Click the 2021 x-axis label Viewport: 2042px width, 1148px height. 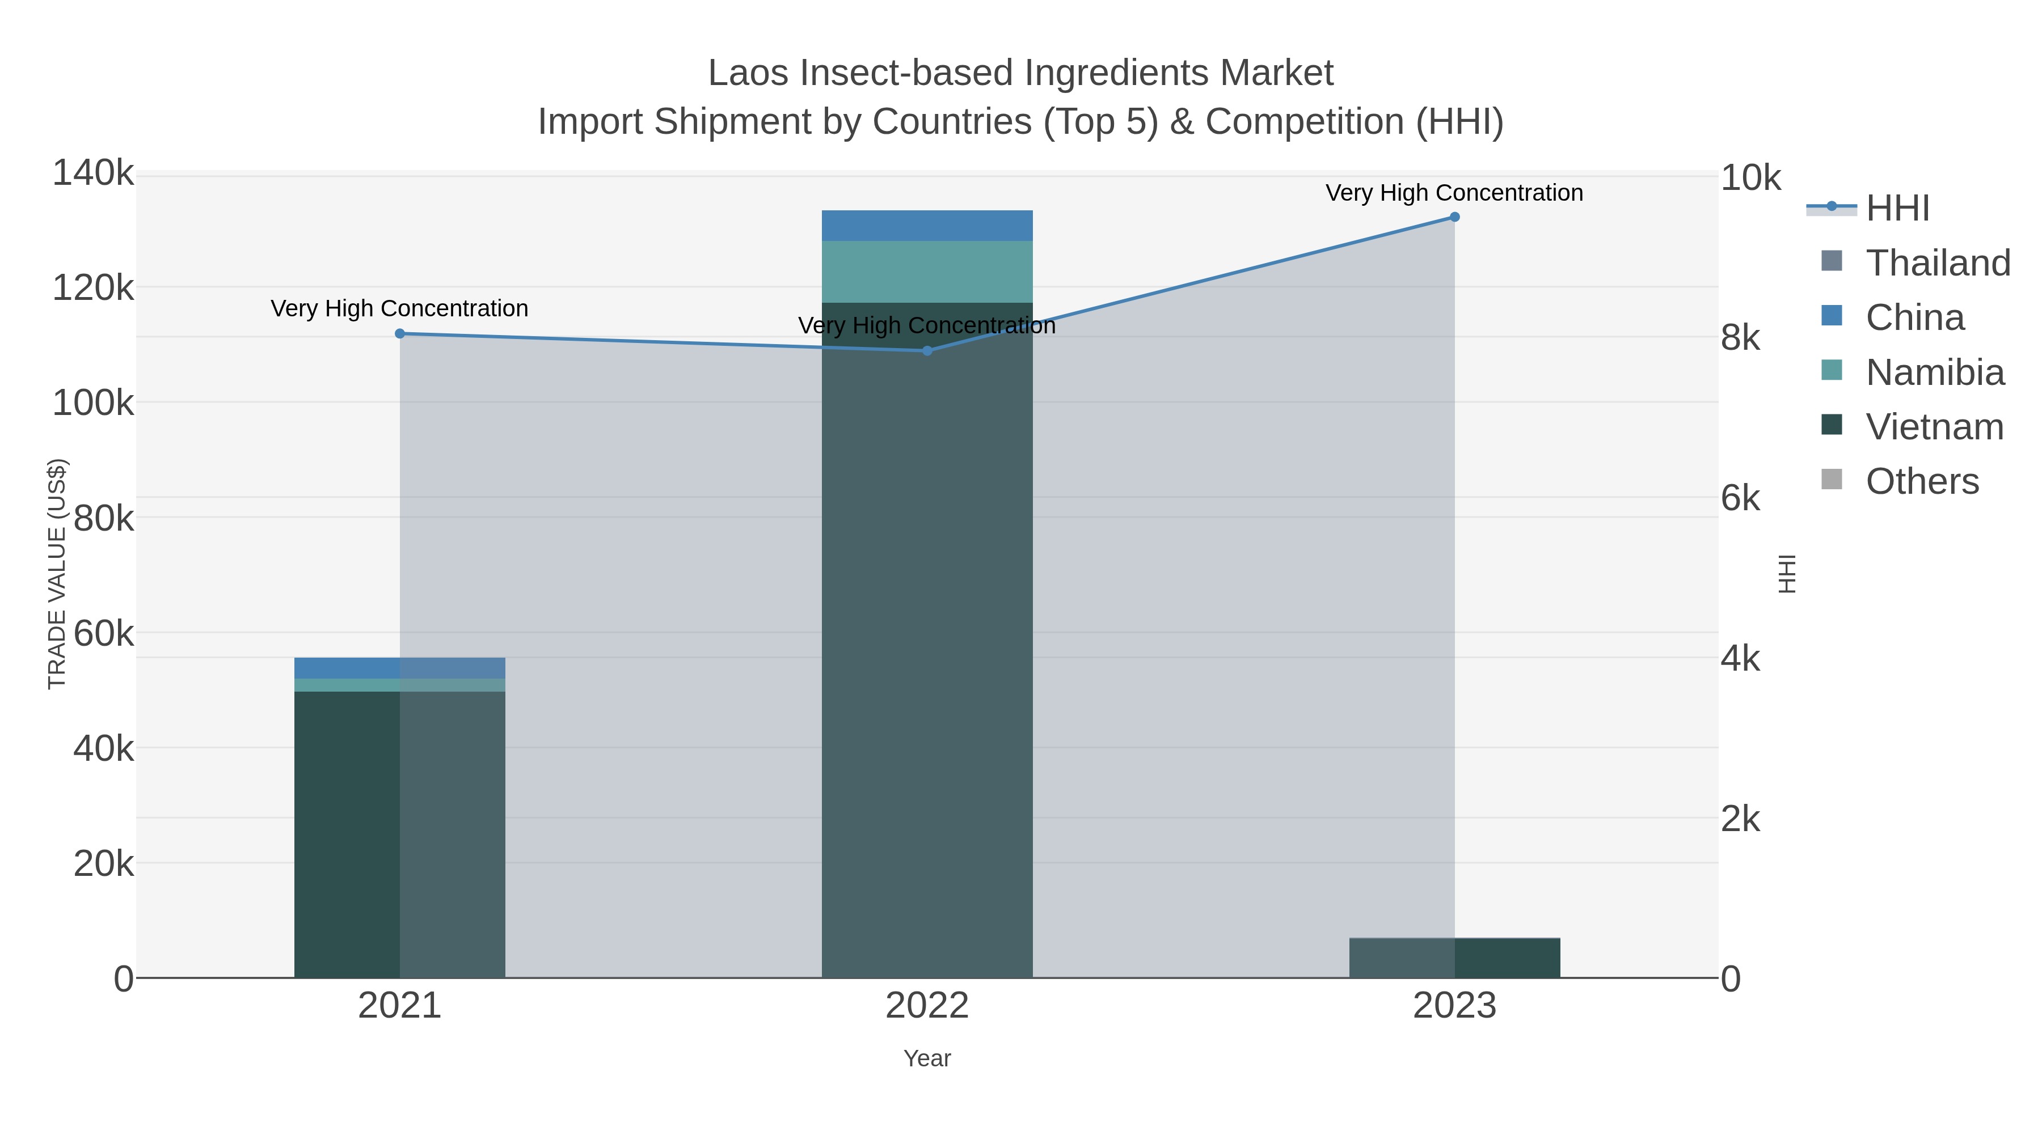[x=399, y=1006]
